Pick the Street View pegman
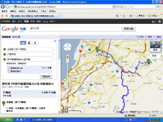 (67, 57)
